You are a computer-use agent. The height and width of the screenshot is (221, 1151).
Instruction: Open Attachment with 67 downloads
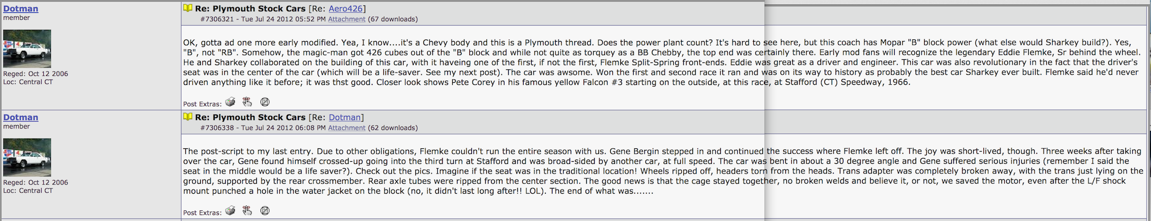[346, 19]
